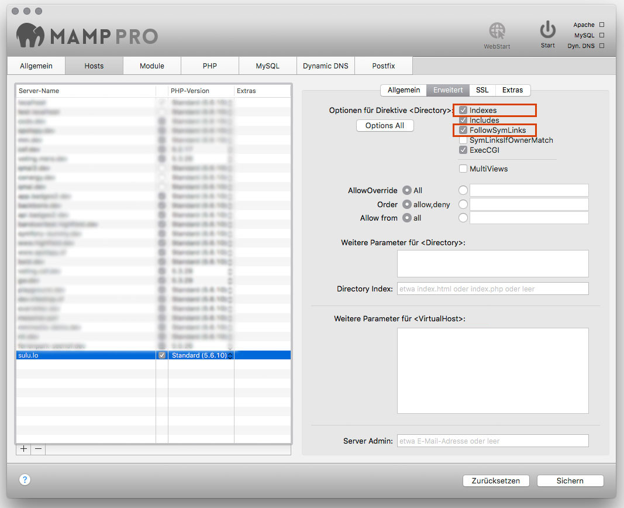Select AllowOverride All radio button
The image size is (624, 508).
coord(406,190)
